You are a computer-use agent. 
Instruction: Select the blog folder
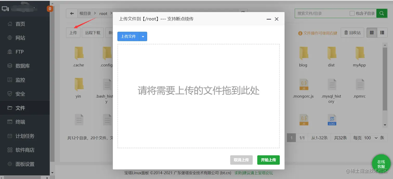[303, 57]
